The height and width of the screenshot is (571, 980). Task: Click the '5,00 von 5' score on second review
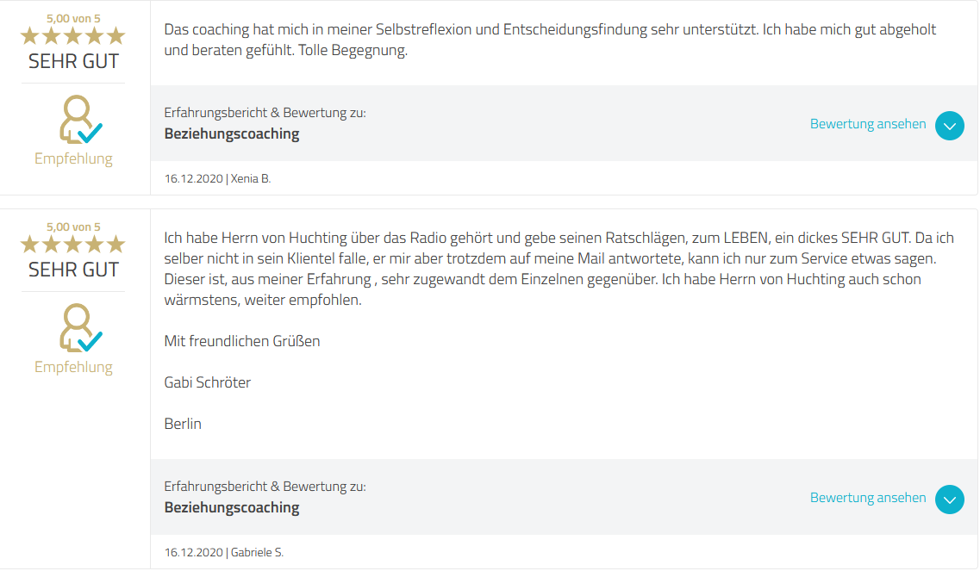coord(73,226)
